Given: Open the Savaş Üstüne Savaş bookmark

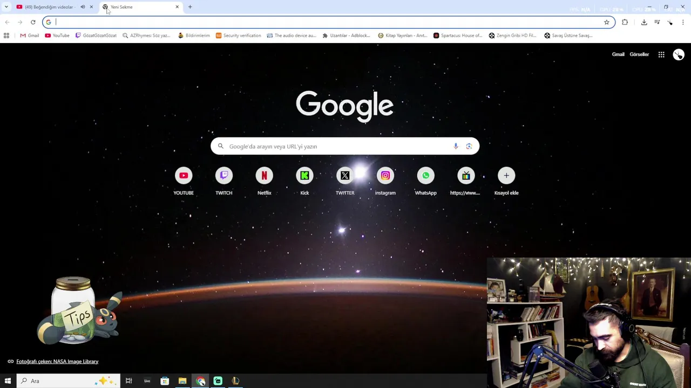Looking at the screenshot, I should (x=568, y=36).
